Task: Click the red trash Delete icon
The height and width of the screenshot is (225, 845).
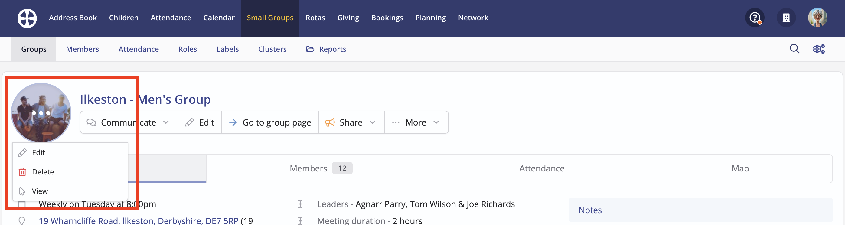Action: (22, 172)
